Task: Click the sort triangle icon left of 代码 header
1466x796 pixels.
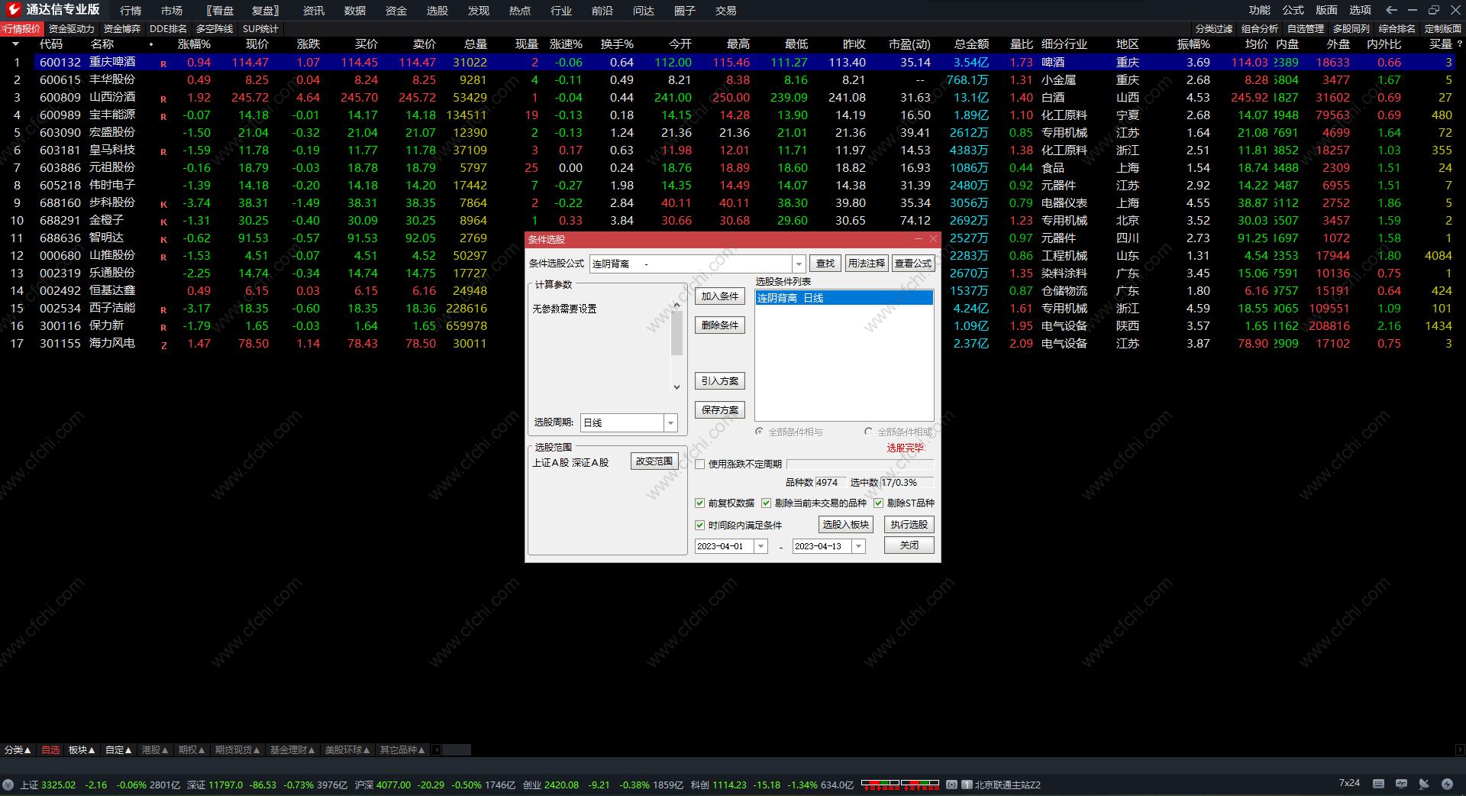Action: tap(15, 44)
